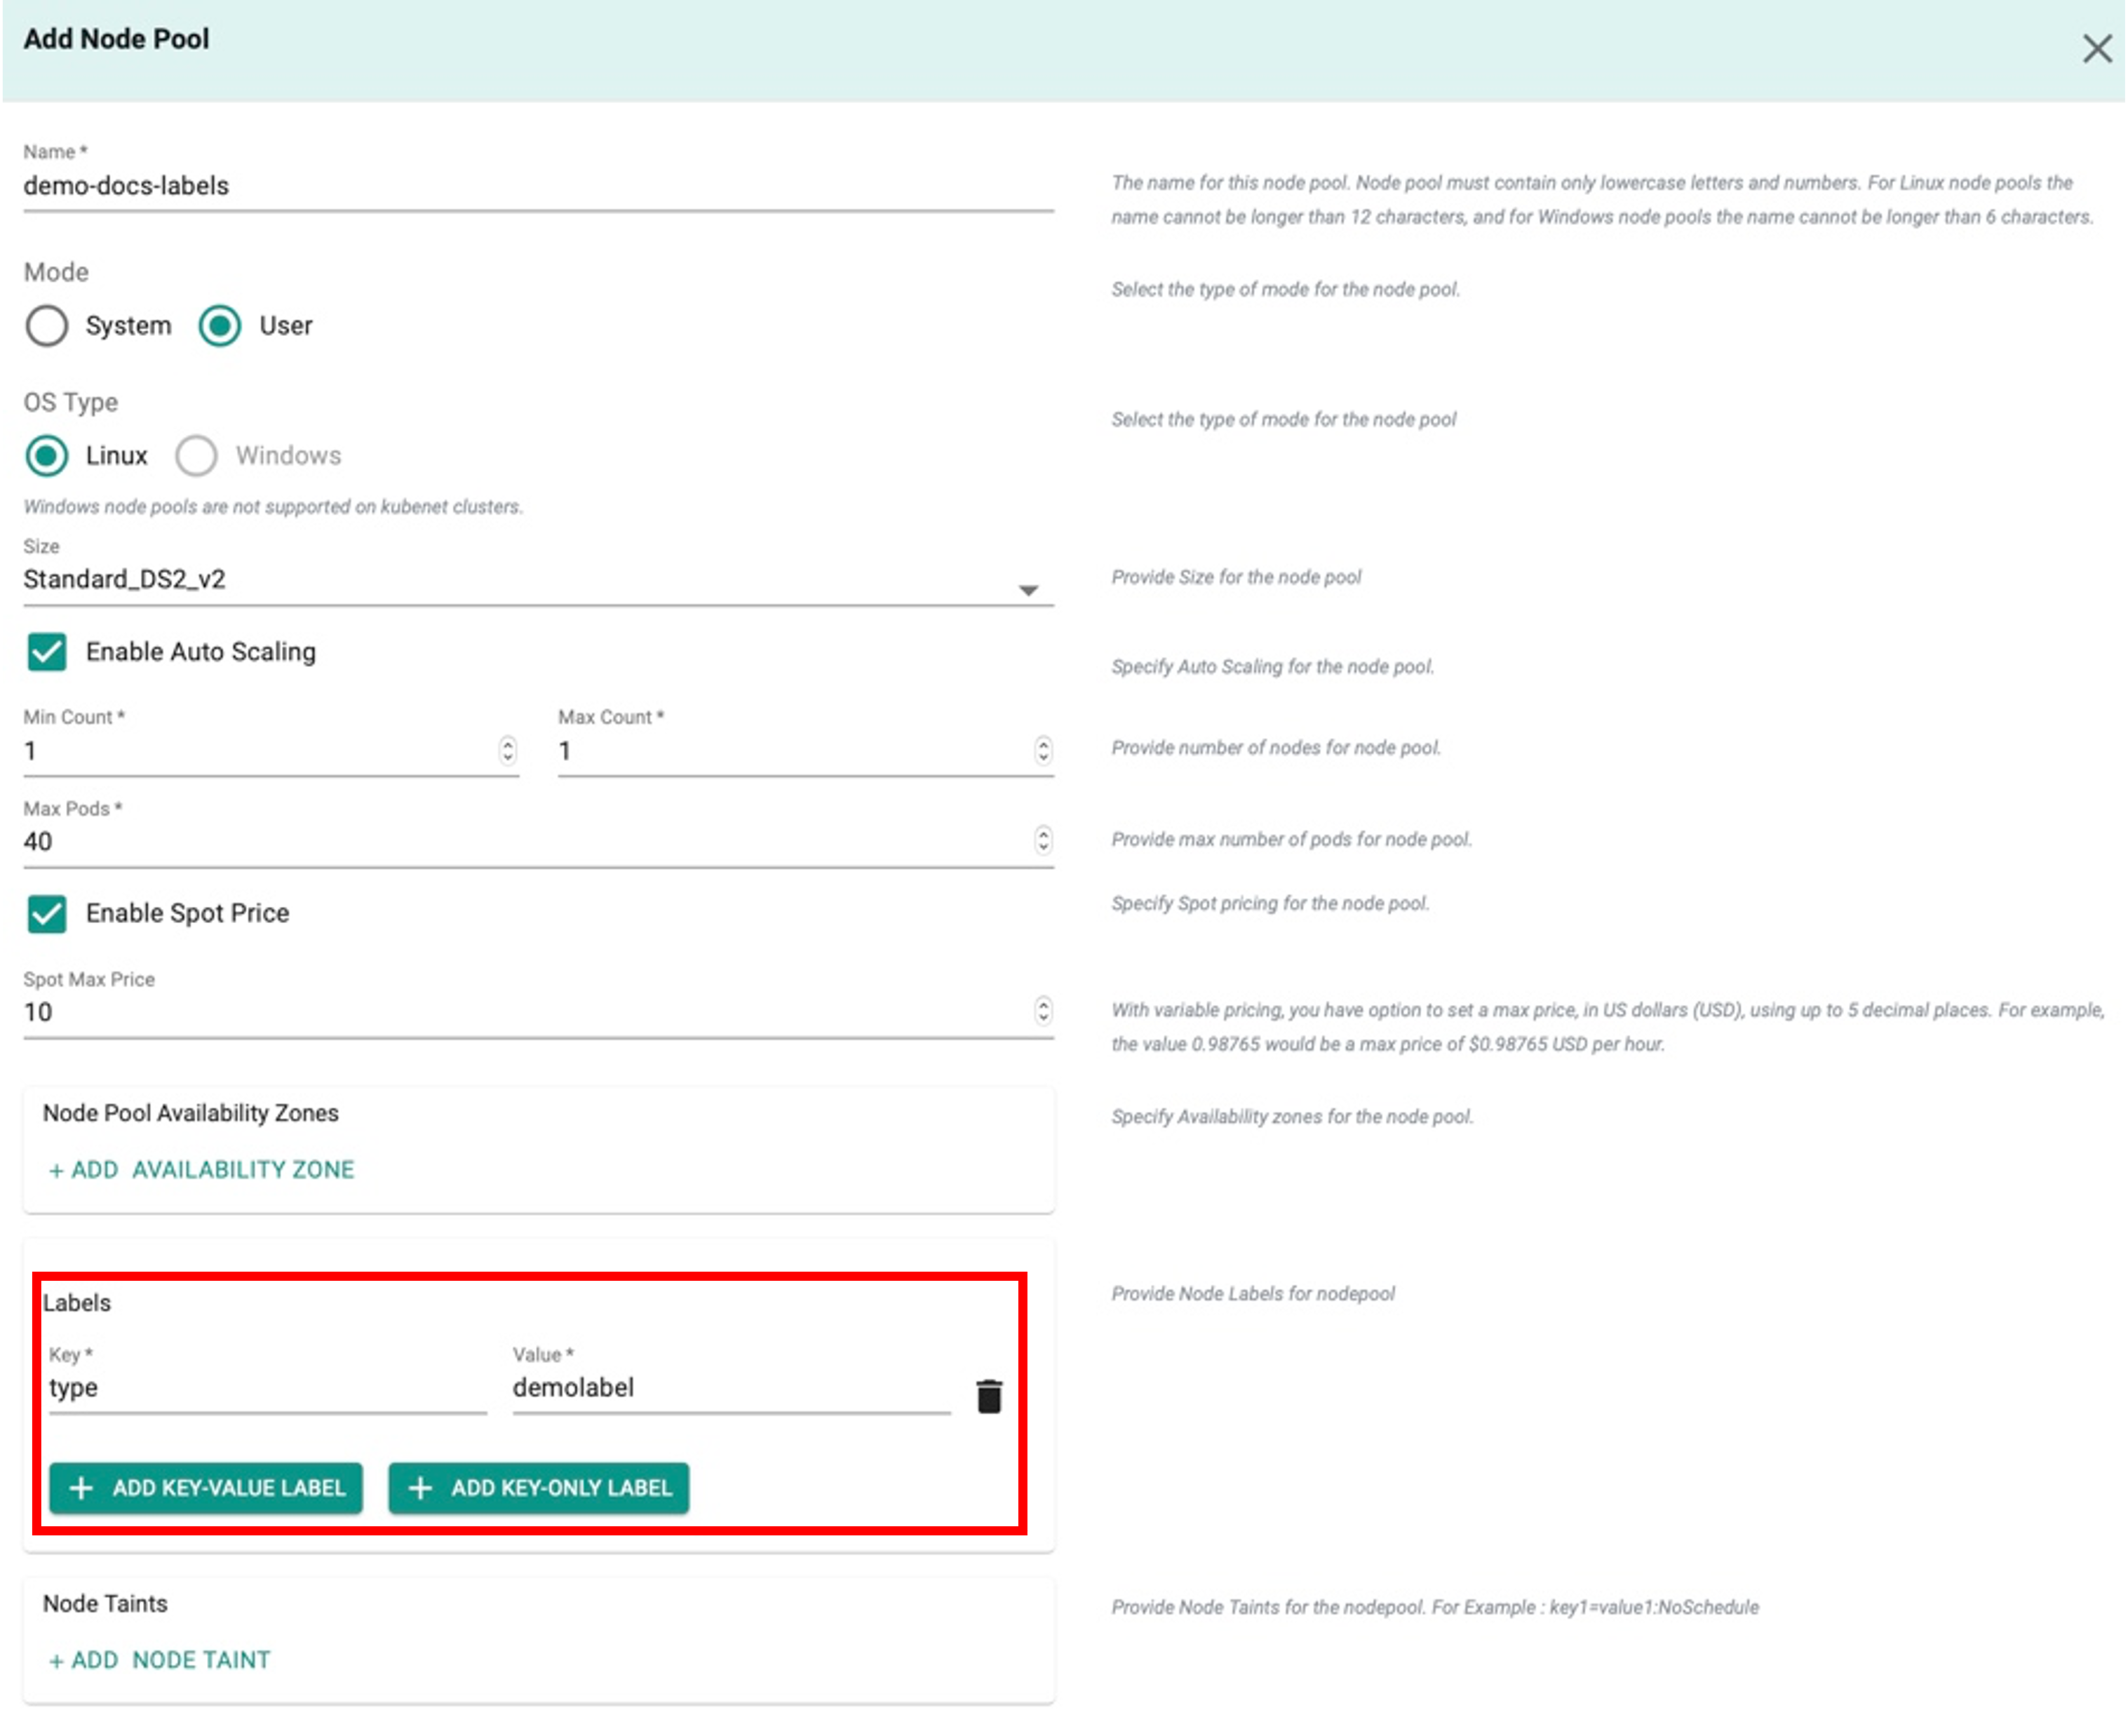This screenshot has height=1736, width=2128.
Task: Click the 'Provide Size for the node pool' hint
Action: (1236, 577)
